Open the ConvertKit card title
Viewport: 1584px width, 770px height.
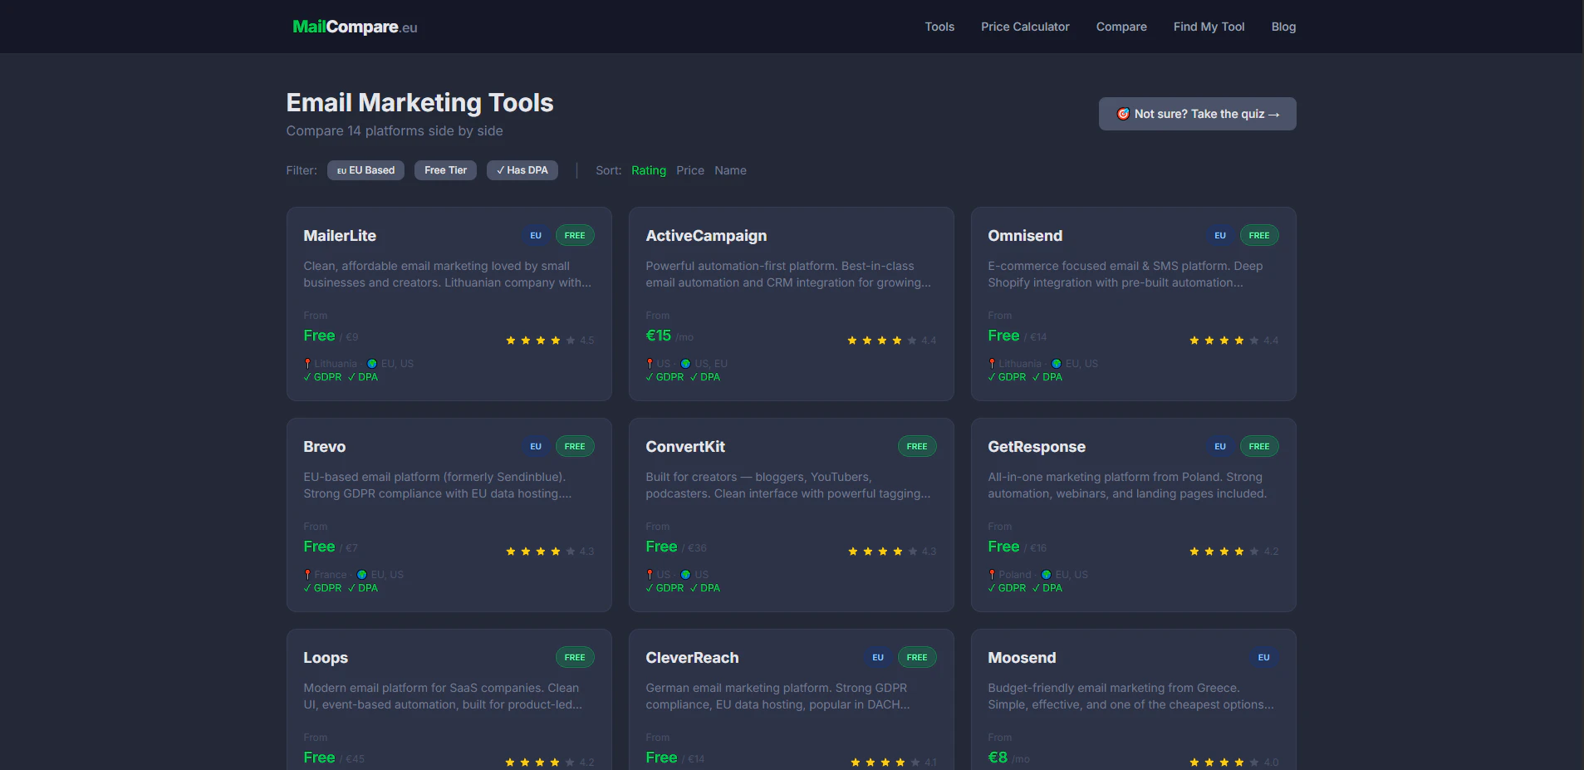pyautogui.click(x=685, y=447)
